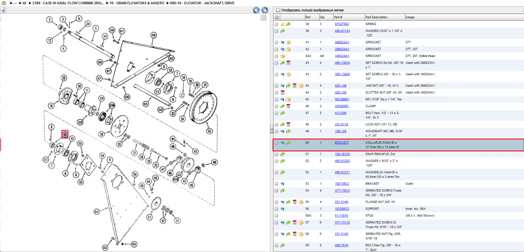Sort by the Part Description column header

click(x=384, y=17)
